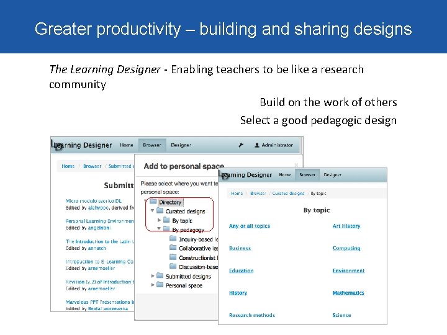Click author link angelntini
The image size is (447, 335).
(x=99, y=228)
